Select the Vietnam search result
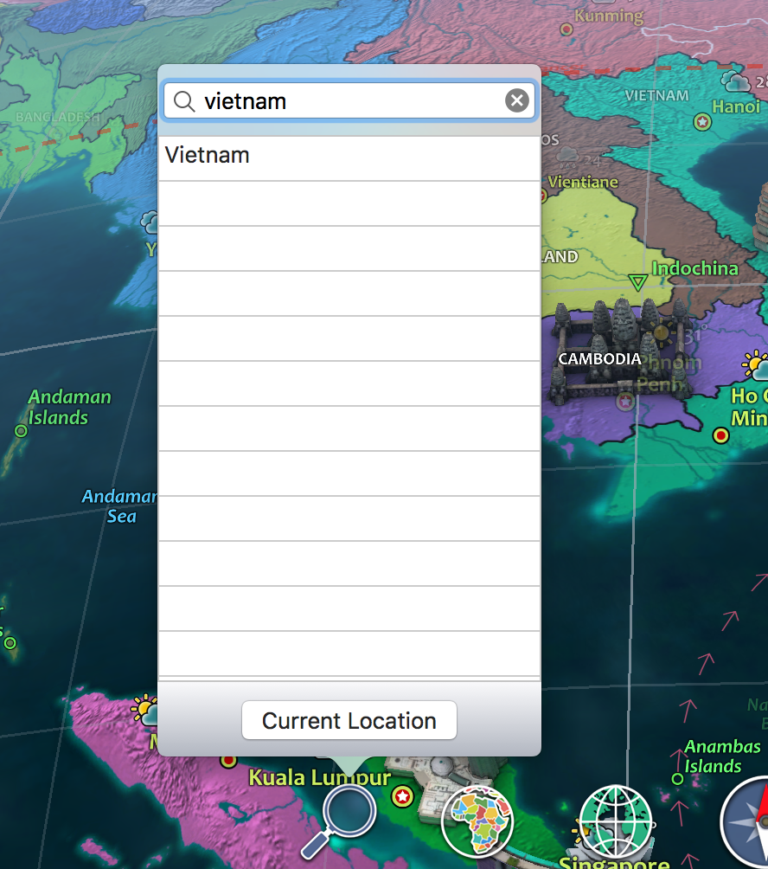 208,155
